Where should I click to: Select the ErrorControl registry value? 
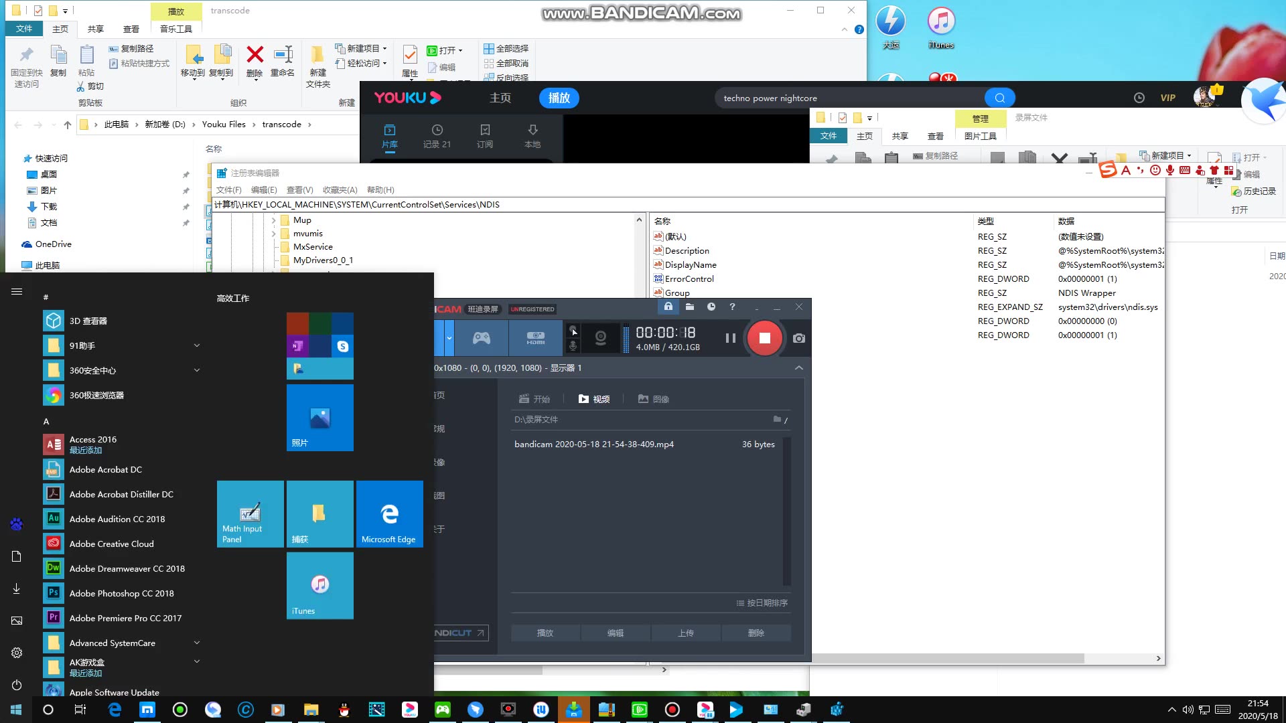(689, 279)
